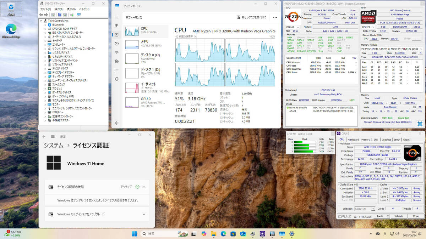The height and width of the screenshot is (239, 426).
Task: Open File Explorer from the taskbar
Action: (213, 234)
